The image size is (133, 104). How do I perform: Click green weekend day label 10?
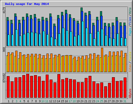click(43, 101)
